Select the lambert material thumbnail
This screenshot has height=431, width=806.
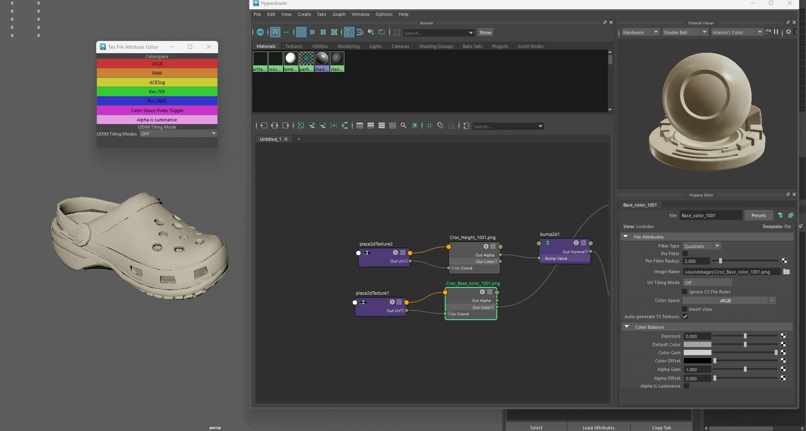point(291,62)
